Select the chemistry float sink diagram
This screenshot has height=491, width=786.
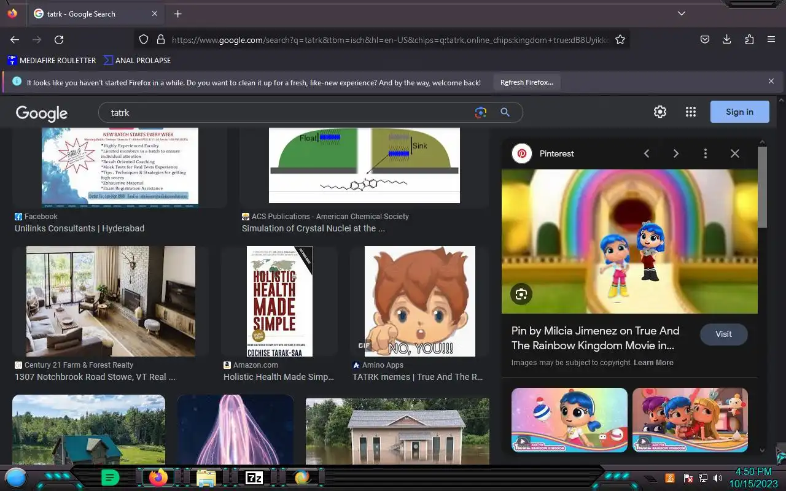tap(364, 165)
